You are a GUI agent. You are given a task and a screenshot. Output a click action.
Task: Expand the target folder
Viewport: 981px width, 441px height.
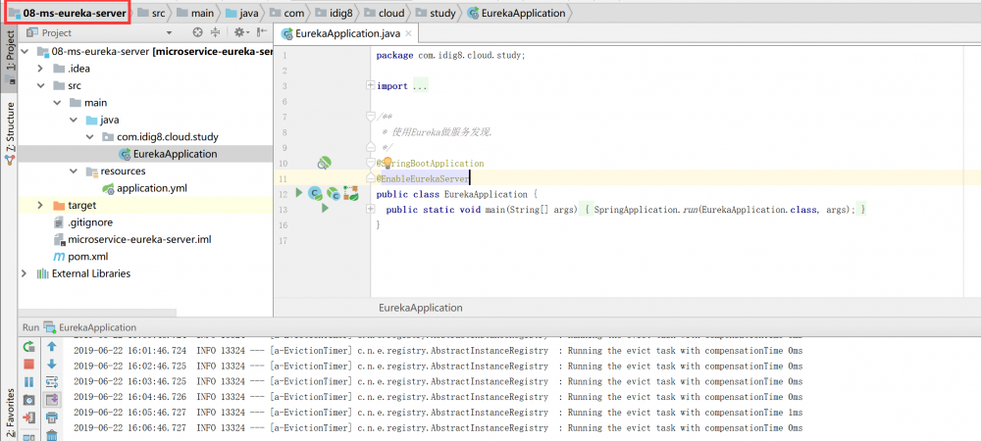point(40,206)
